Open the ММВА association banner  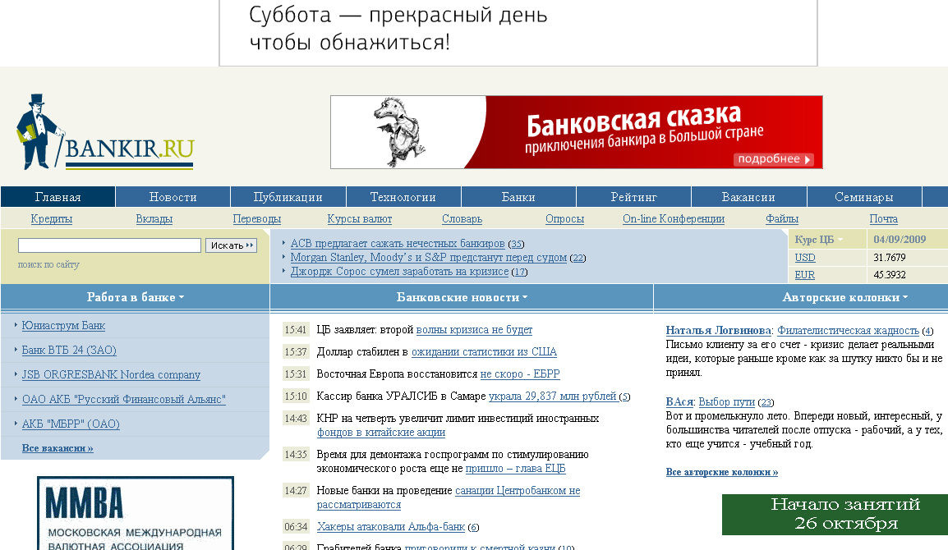coord(136,513)
